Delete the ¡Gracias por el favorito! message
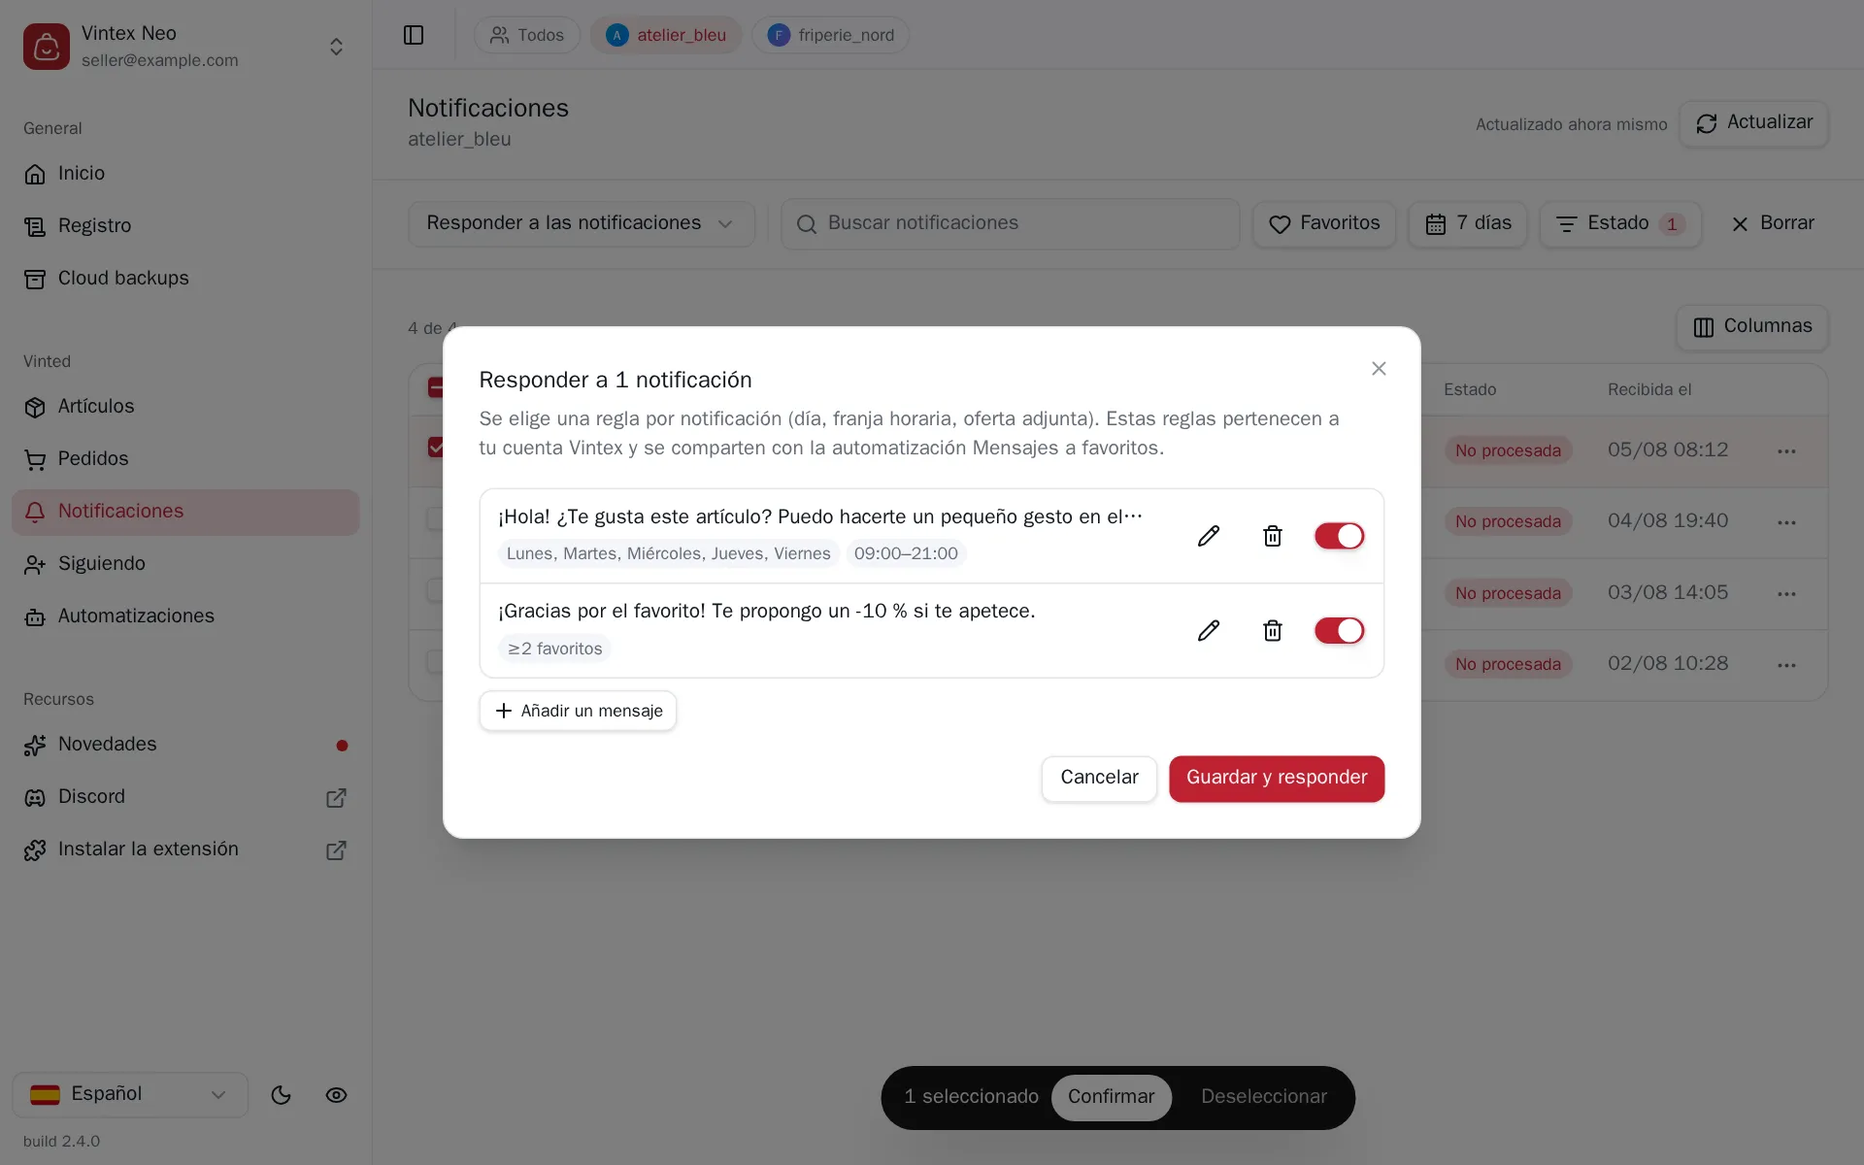This screenshot has width=1864, height=1165. click(x=1272, y=631)
